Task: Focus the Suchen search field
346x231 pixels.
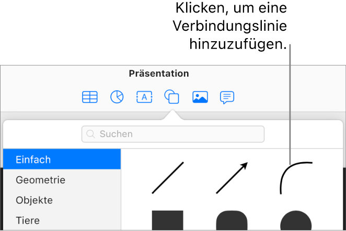Action: [178, 135]
